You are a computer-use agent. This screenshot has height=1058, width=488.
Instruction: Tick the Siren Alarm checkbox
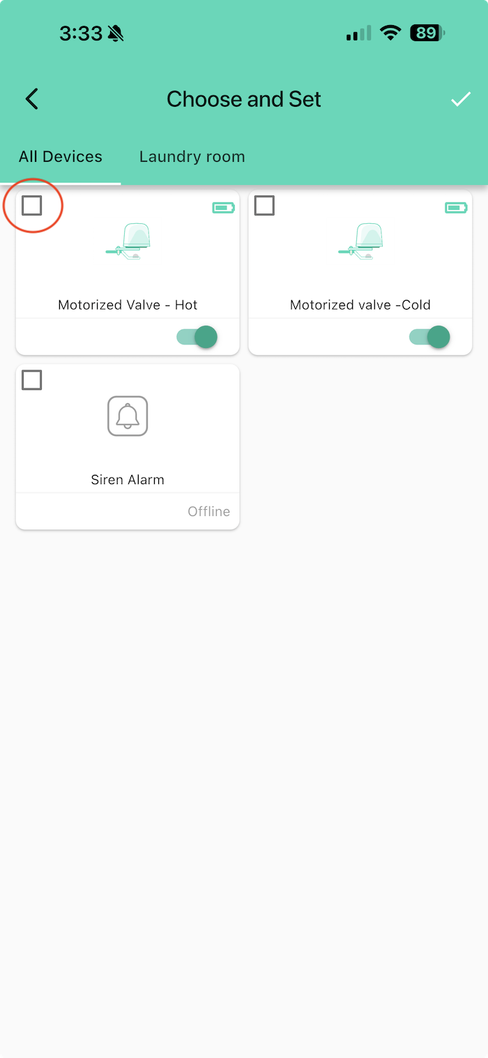[x=32, y=380]
